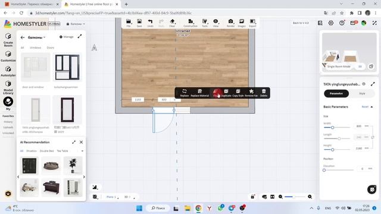Screen dimensions: 381x214
Task: Filter AI recommendations by Tea Table
Action: pos(63,151)
